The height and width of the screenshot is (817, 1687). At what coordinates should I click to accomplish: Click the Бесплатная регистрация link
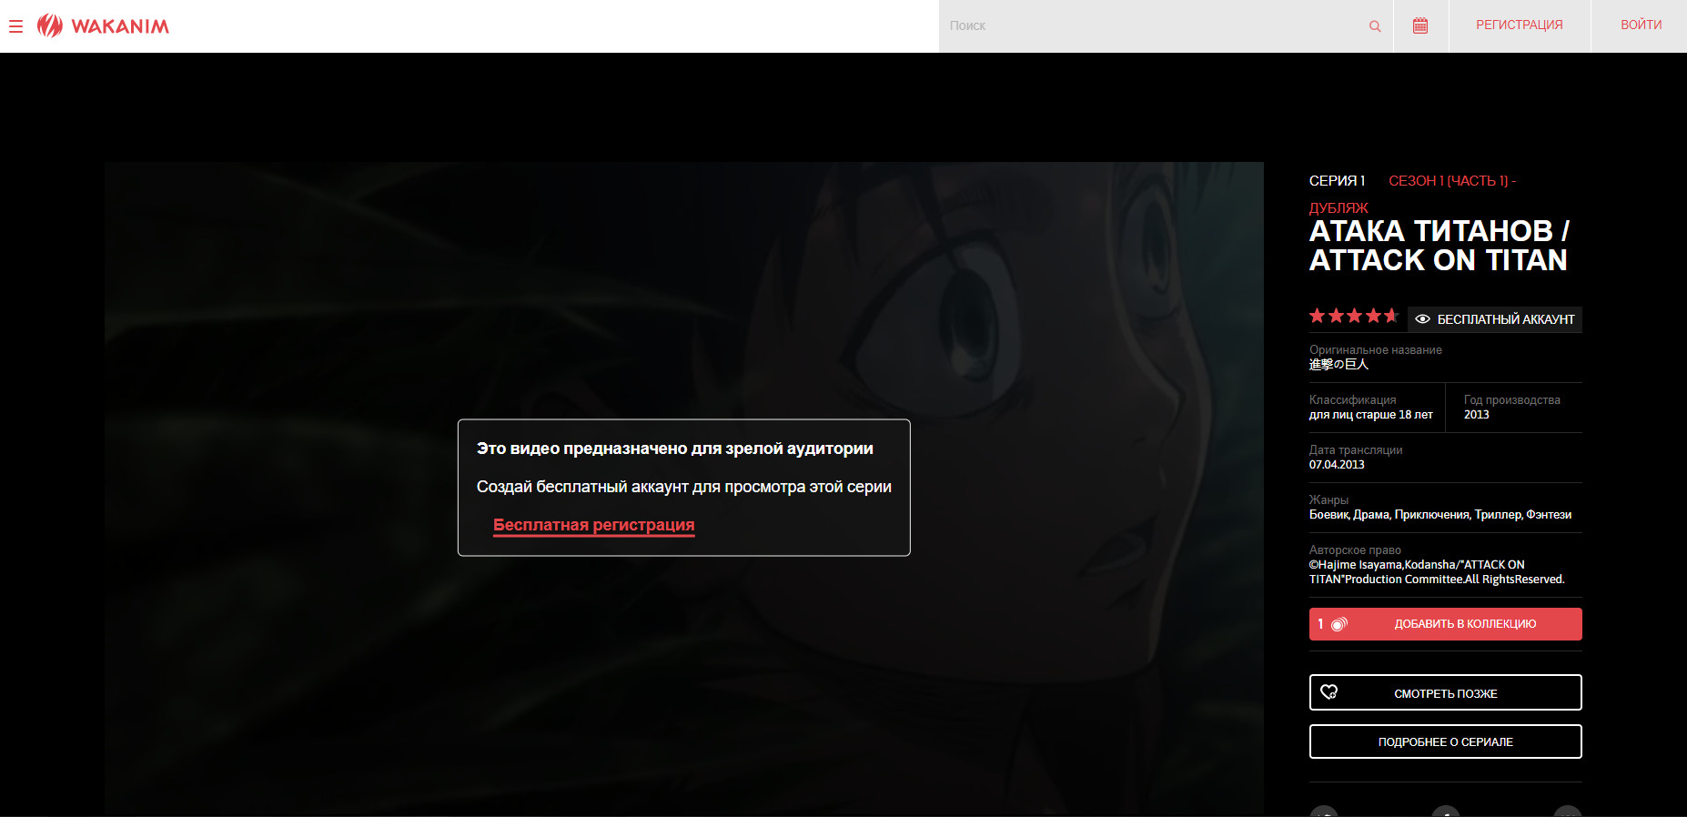coord(593,525)
